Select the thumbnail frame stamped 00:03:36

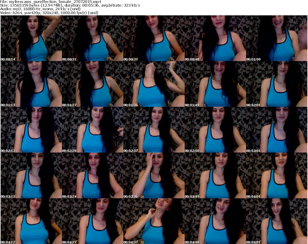154,175
